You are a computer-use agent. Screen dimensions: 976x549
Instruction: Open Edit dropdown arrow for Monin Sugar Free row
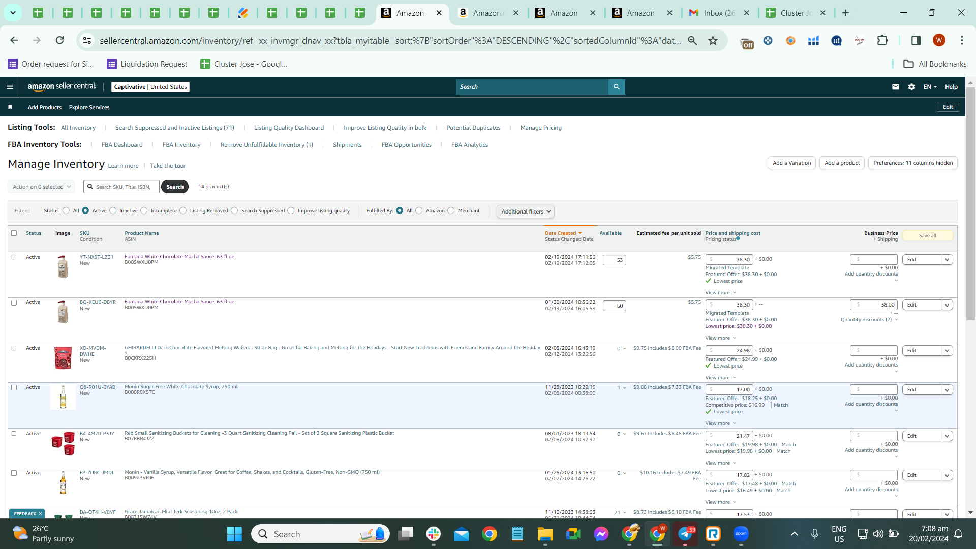[947, 390]
